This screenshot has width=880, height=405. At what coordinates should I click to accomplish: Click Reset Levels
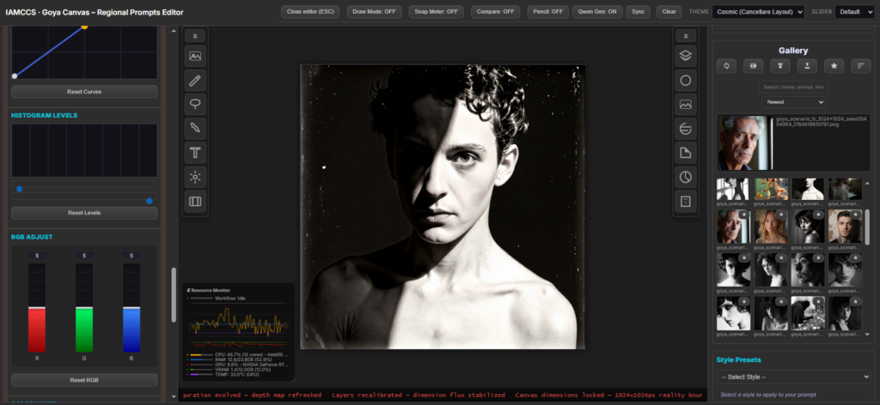coord(84,213)
